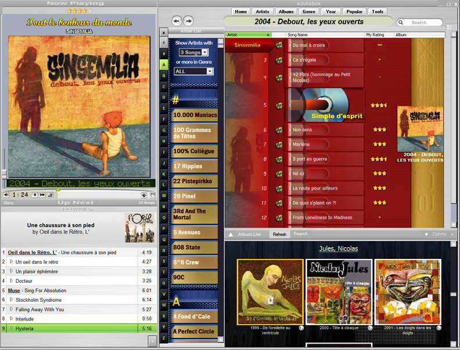Click the back navigation arrow

click(x=177, y=21)
